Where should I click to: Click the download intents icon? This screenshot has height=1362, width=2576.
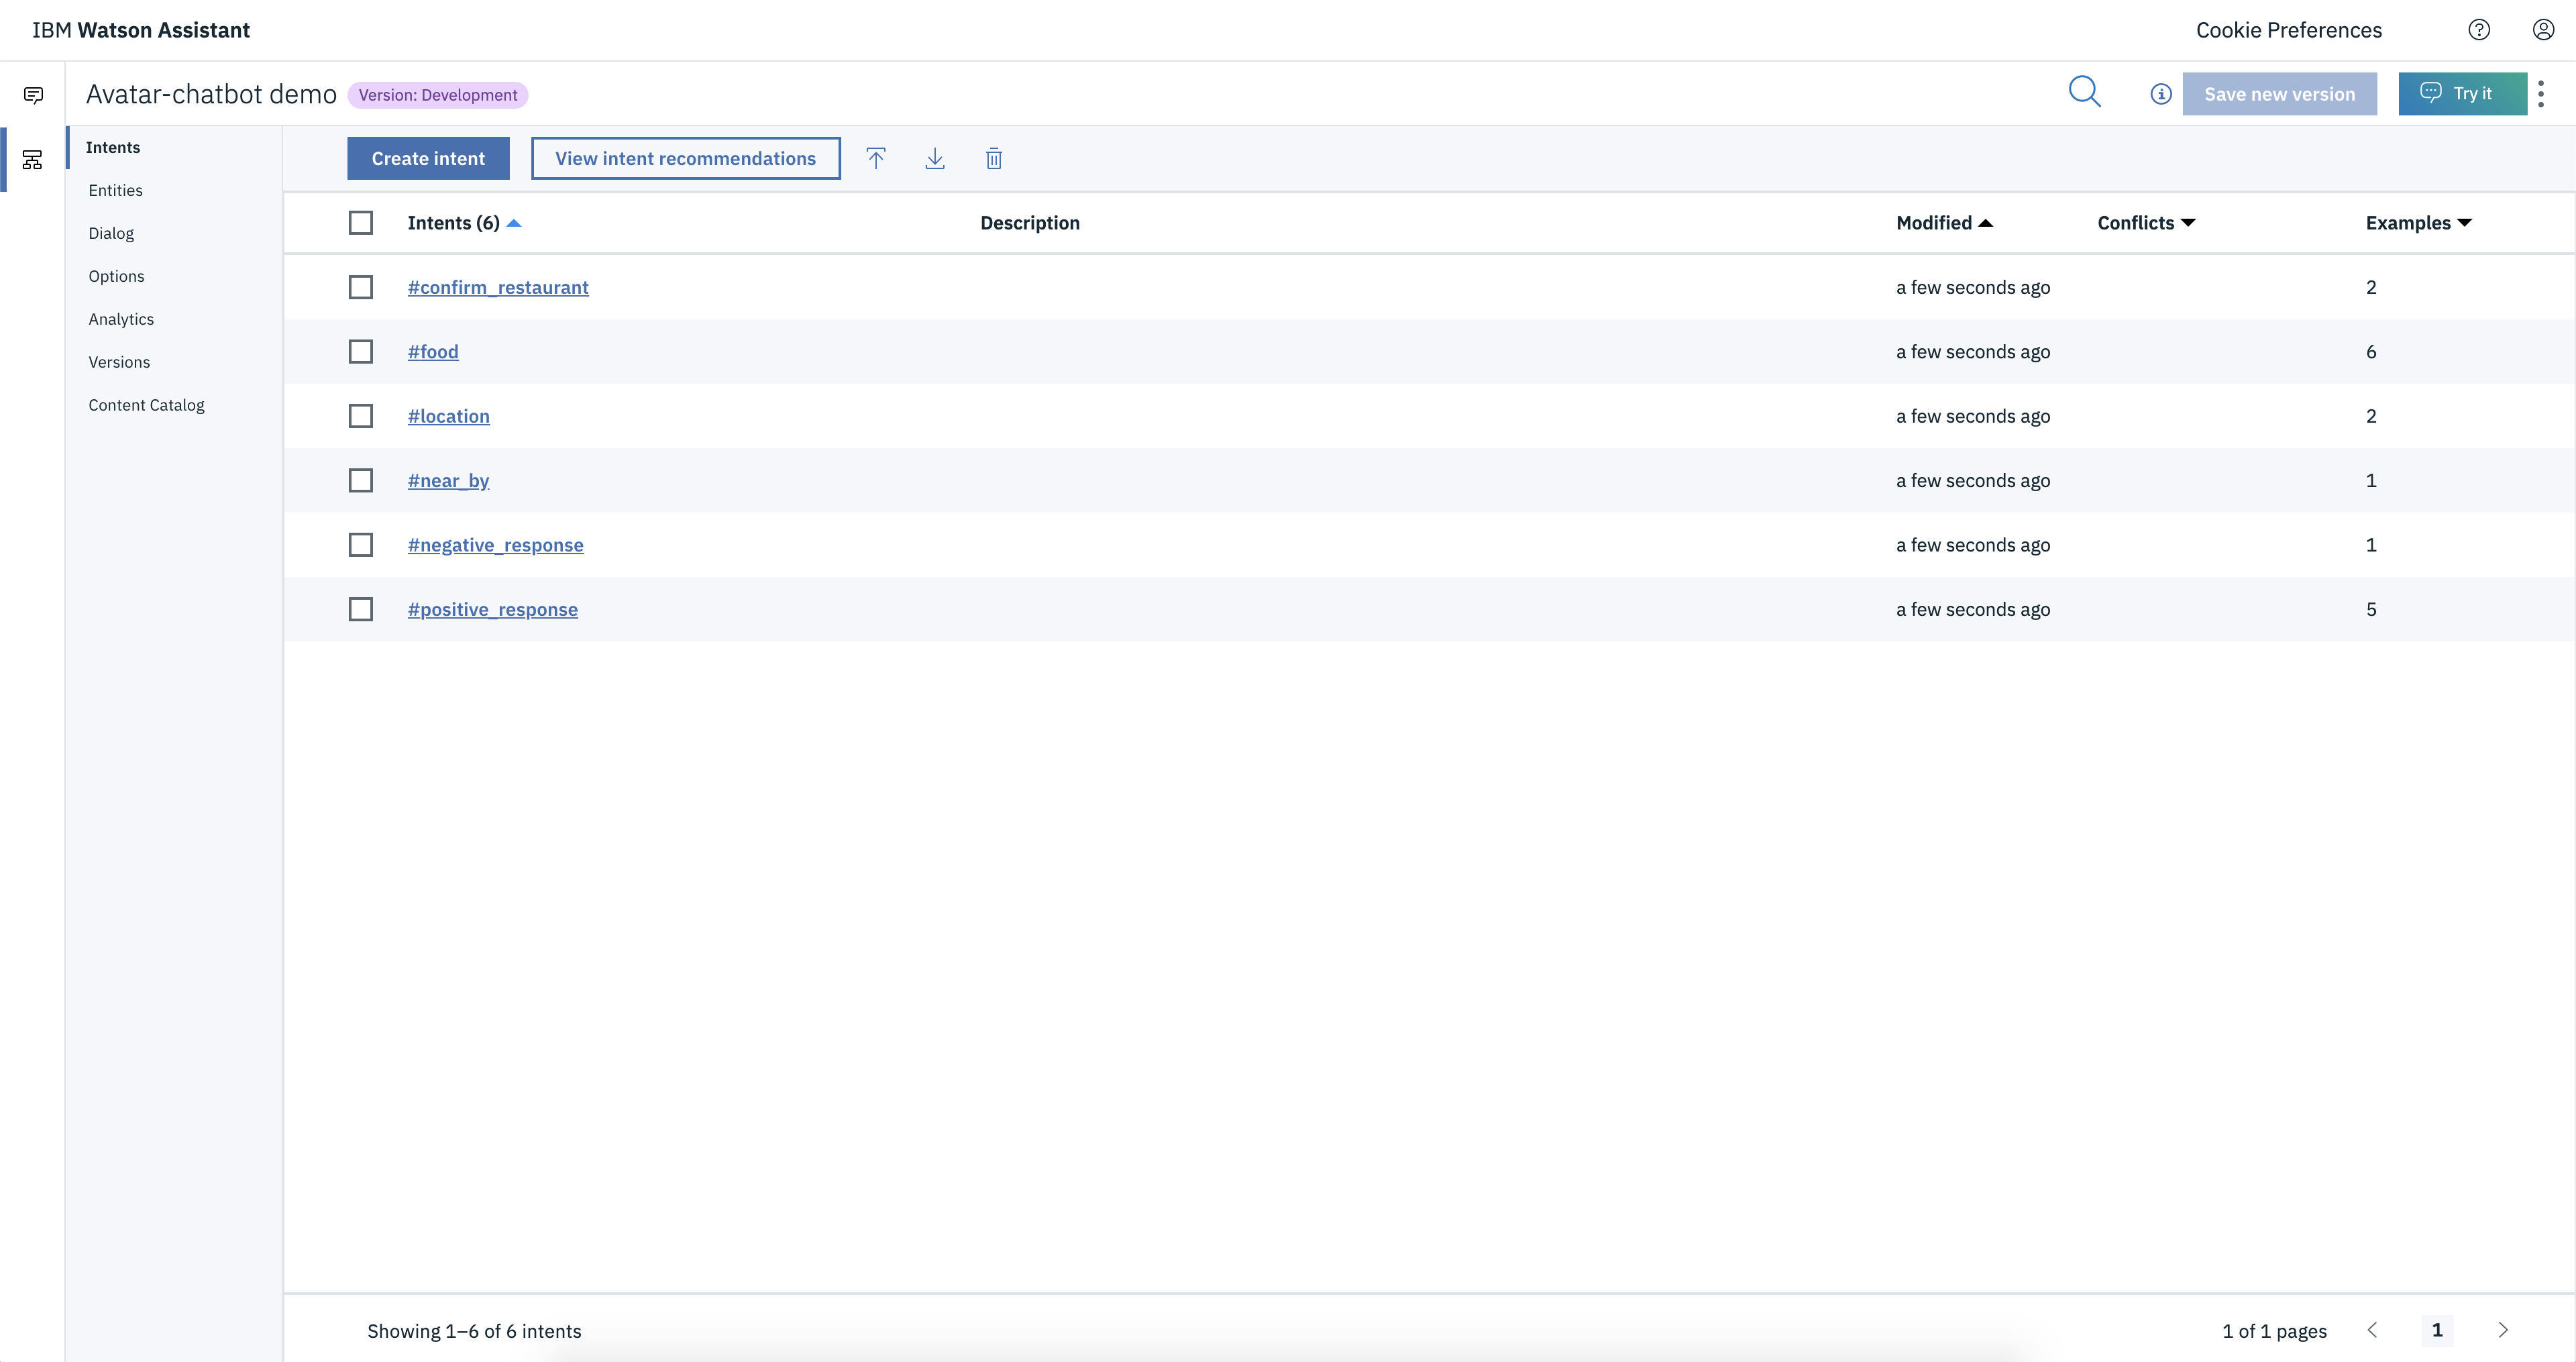click(x=935, y=158)
